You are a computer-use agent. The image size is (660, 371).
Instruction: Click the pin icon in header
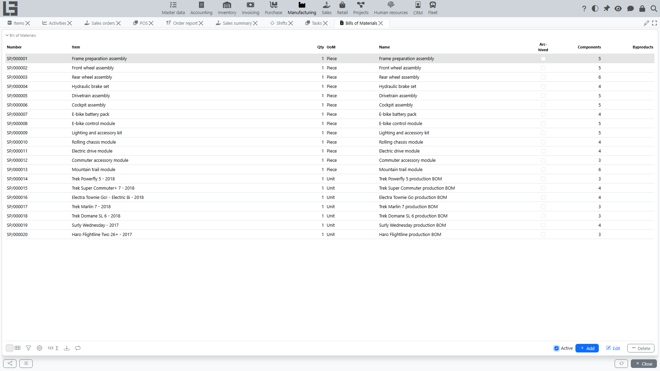[607, 9]
